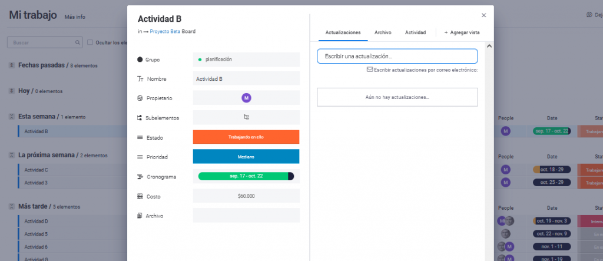
Task: Click the Escribir una actualización field
Action: (397, 56)
